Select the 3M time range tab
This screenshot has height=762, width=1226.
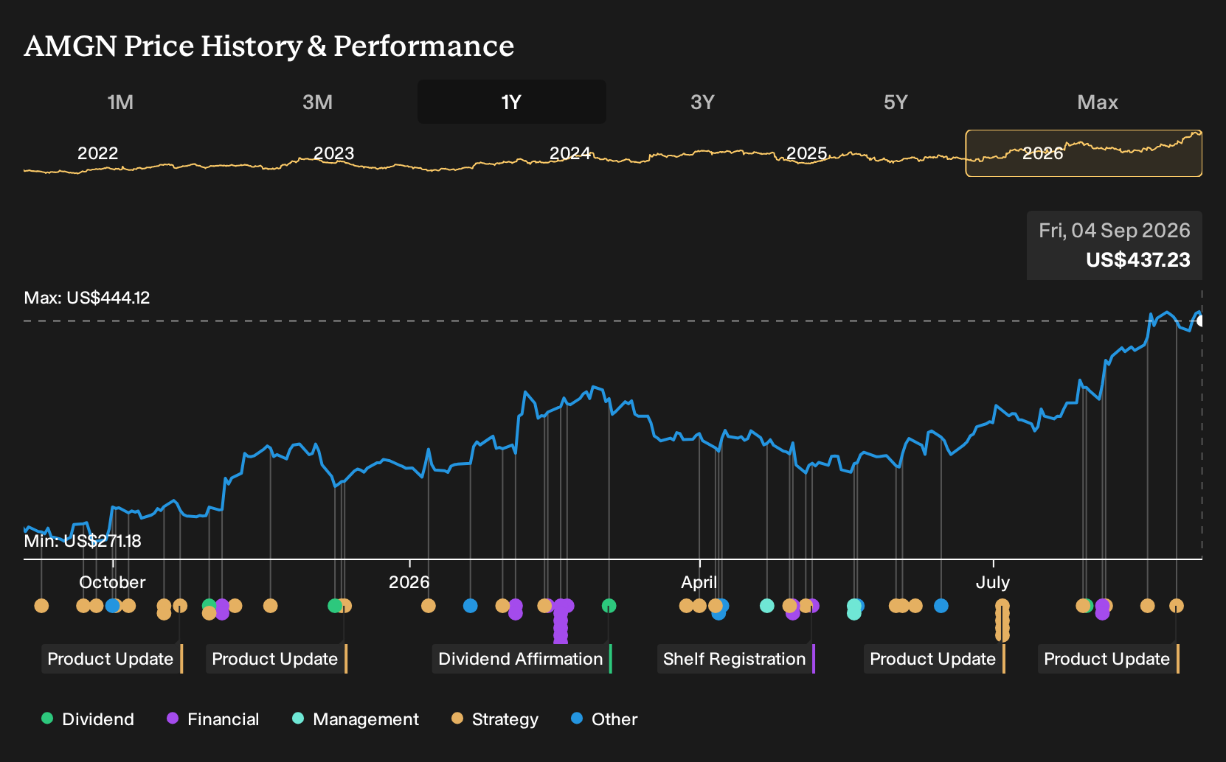[317, 102]
